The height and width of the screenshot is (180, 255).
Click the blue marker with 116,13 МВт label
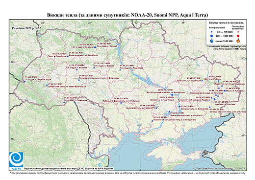coord(94,67)
